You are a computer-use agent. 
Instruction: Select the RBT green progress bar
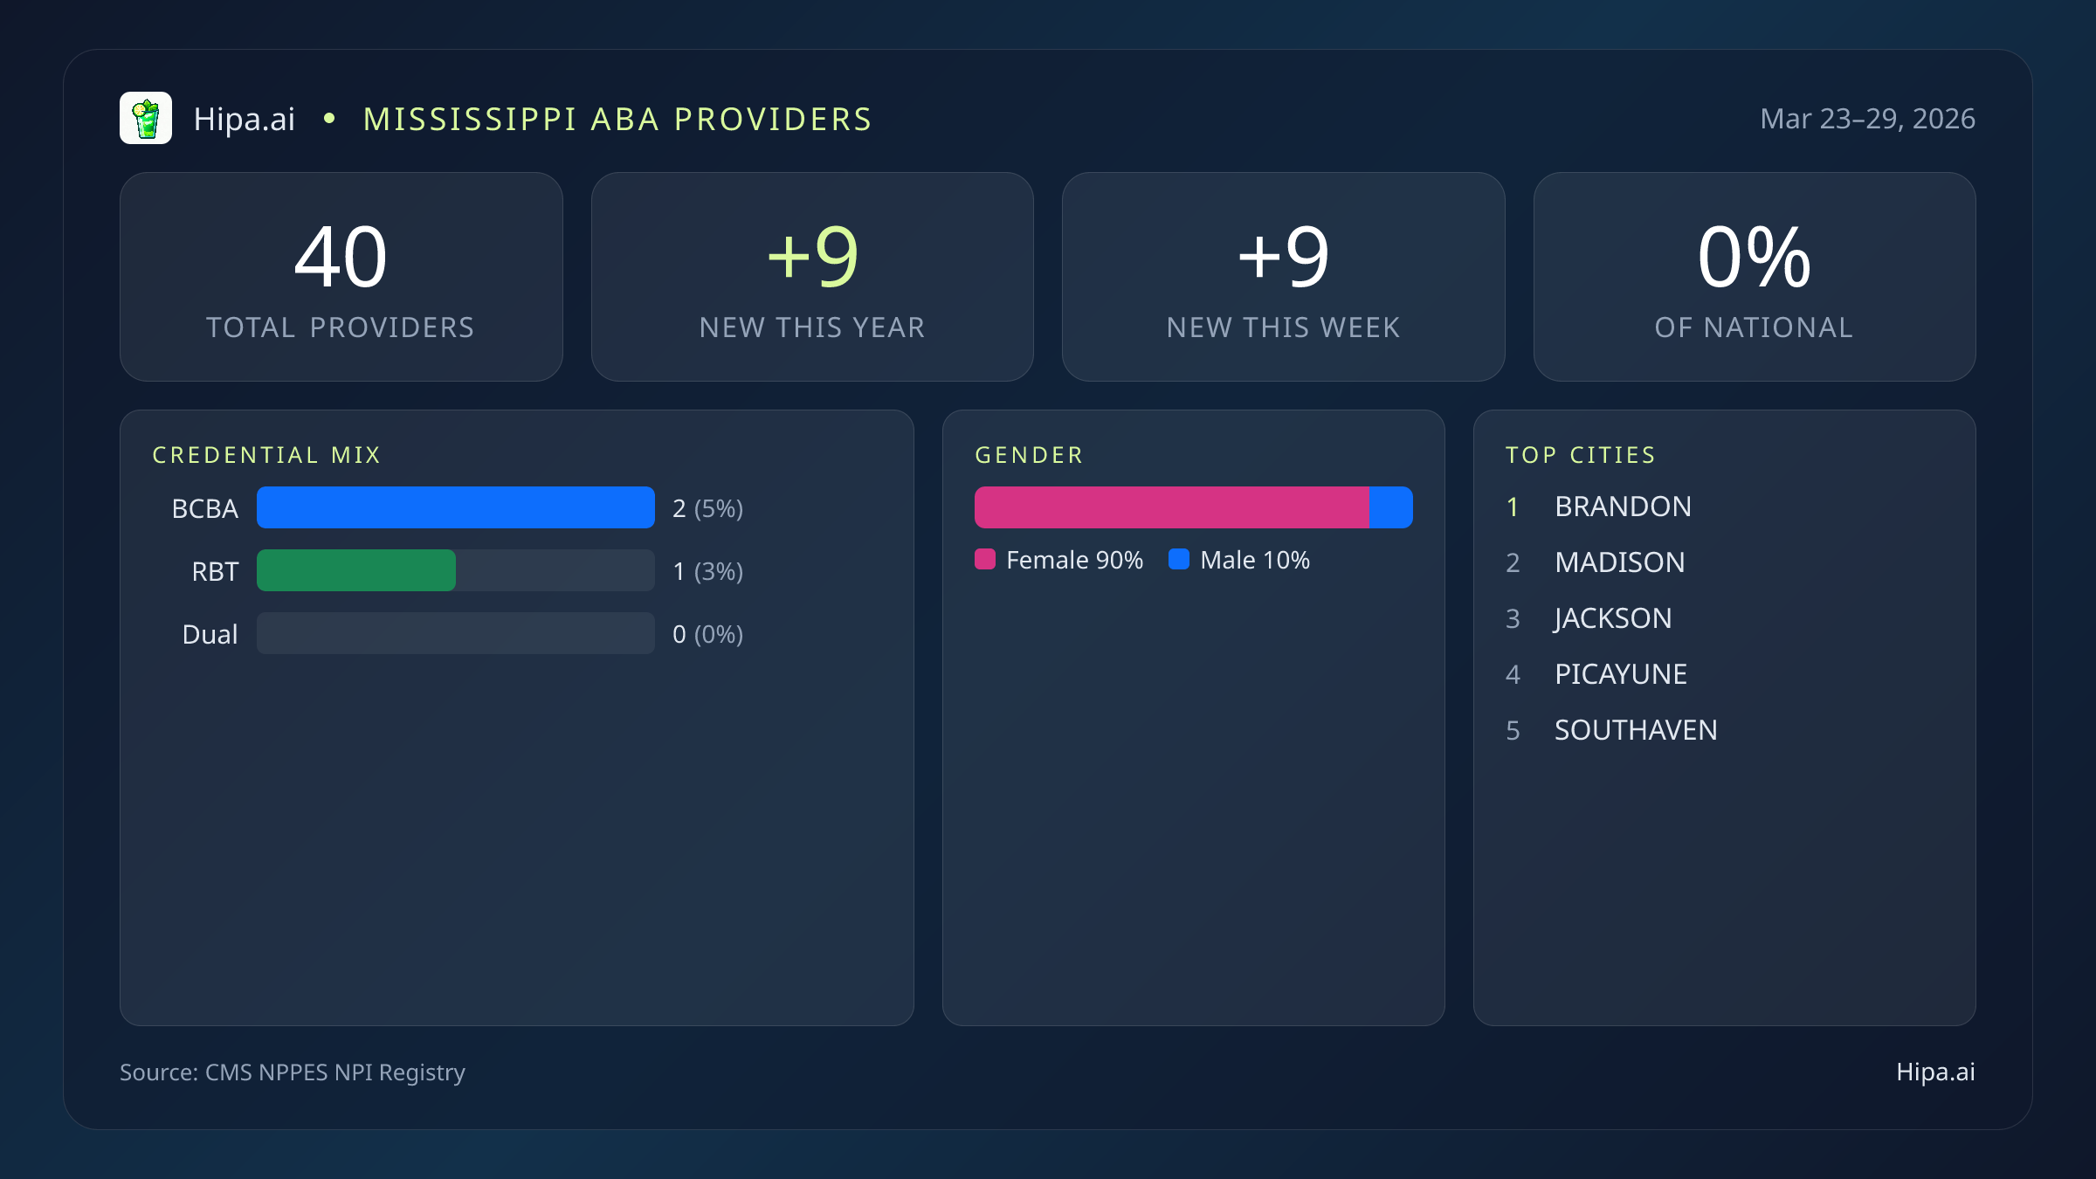(x=355, y=570)
